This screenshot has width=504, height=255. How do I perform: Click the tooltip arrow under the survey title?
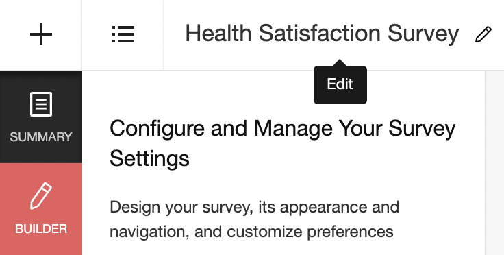pyautogui.click(x=340, y=62)
